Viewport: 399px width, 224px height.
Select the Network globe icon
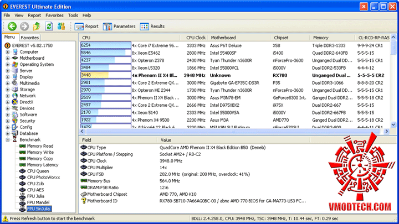pyautogui.click(x=15, y=96)
